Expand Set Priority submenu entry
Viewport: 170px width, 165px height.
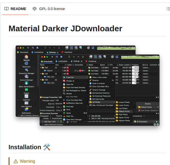click(102, 102)
